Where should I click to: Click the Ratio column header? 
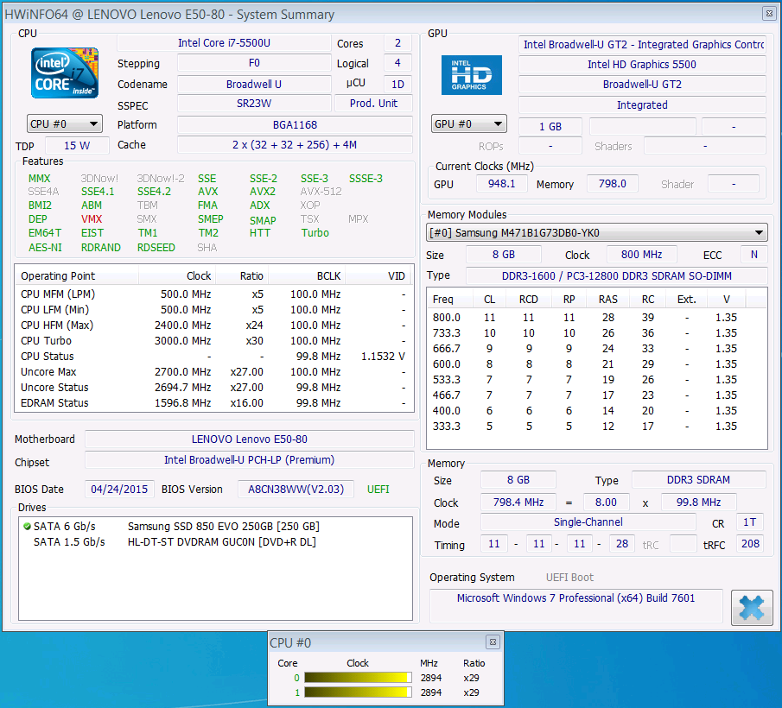[244, 275]
